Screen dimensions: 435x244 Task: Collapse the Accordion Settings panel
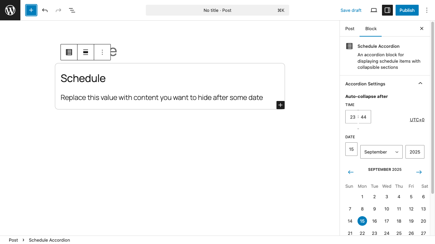point(420,84)
